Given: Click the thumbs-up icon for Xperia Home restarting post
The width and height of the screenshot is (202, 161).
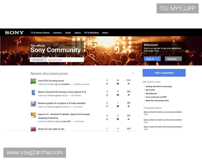Looking at the screenshot, I should [107, 119].
